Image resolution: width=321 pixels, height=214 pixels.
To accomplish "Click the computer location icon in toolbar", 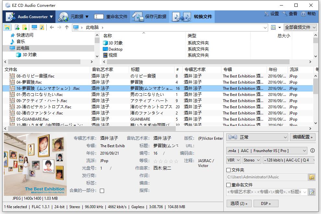I will coord(34,27).
